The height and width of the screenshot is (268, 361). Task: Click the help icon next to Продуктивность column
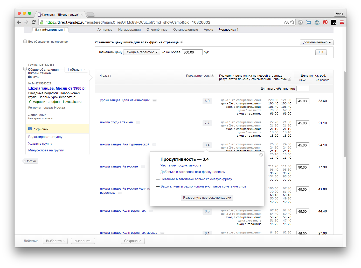pyautogui.click(x=212, y=76)
